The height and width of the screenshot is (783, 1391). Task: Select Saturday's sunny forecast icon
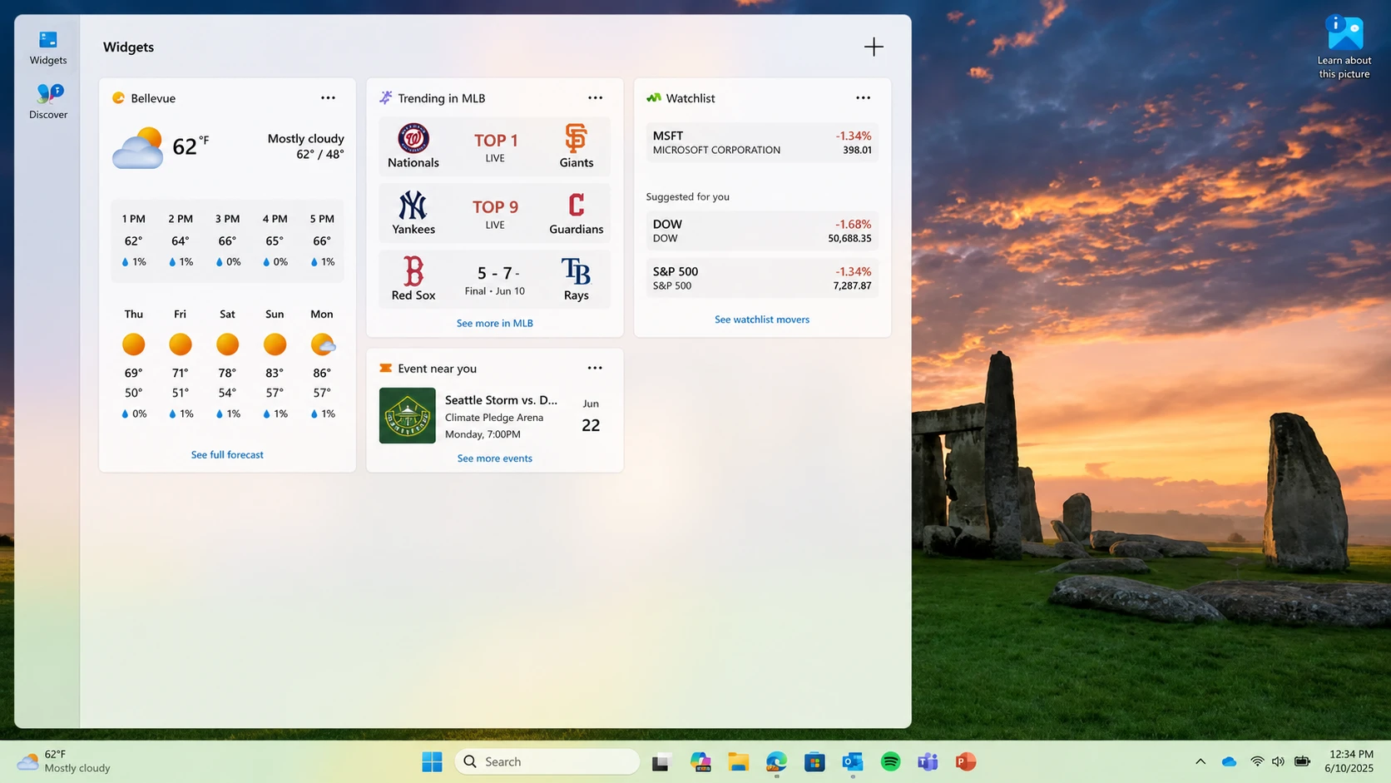[x=227, y=344]
